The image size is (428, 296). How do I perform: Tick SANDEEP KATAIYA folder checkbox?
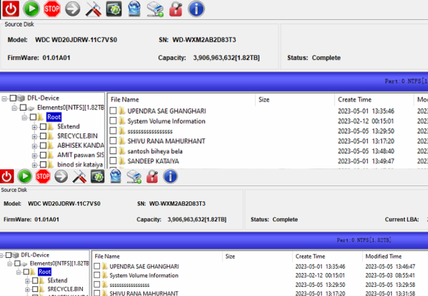pos(113,161)
